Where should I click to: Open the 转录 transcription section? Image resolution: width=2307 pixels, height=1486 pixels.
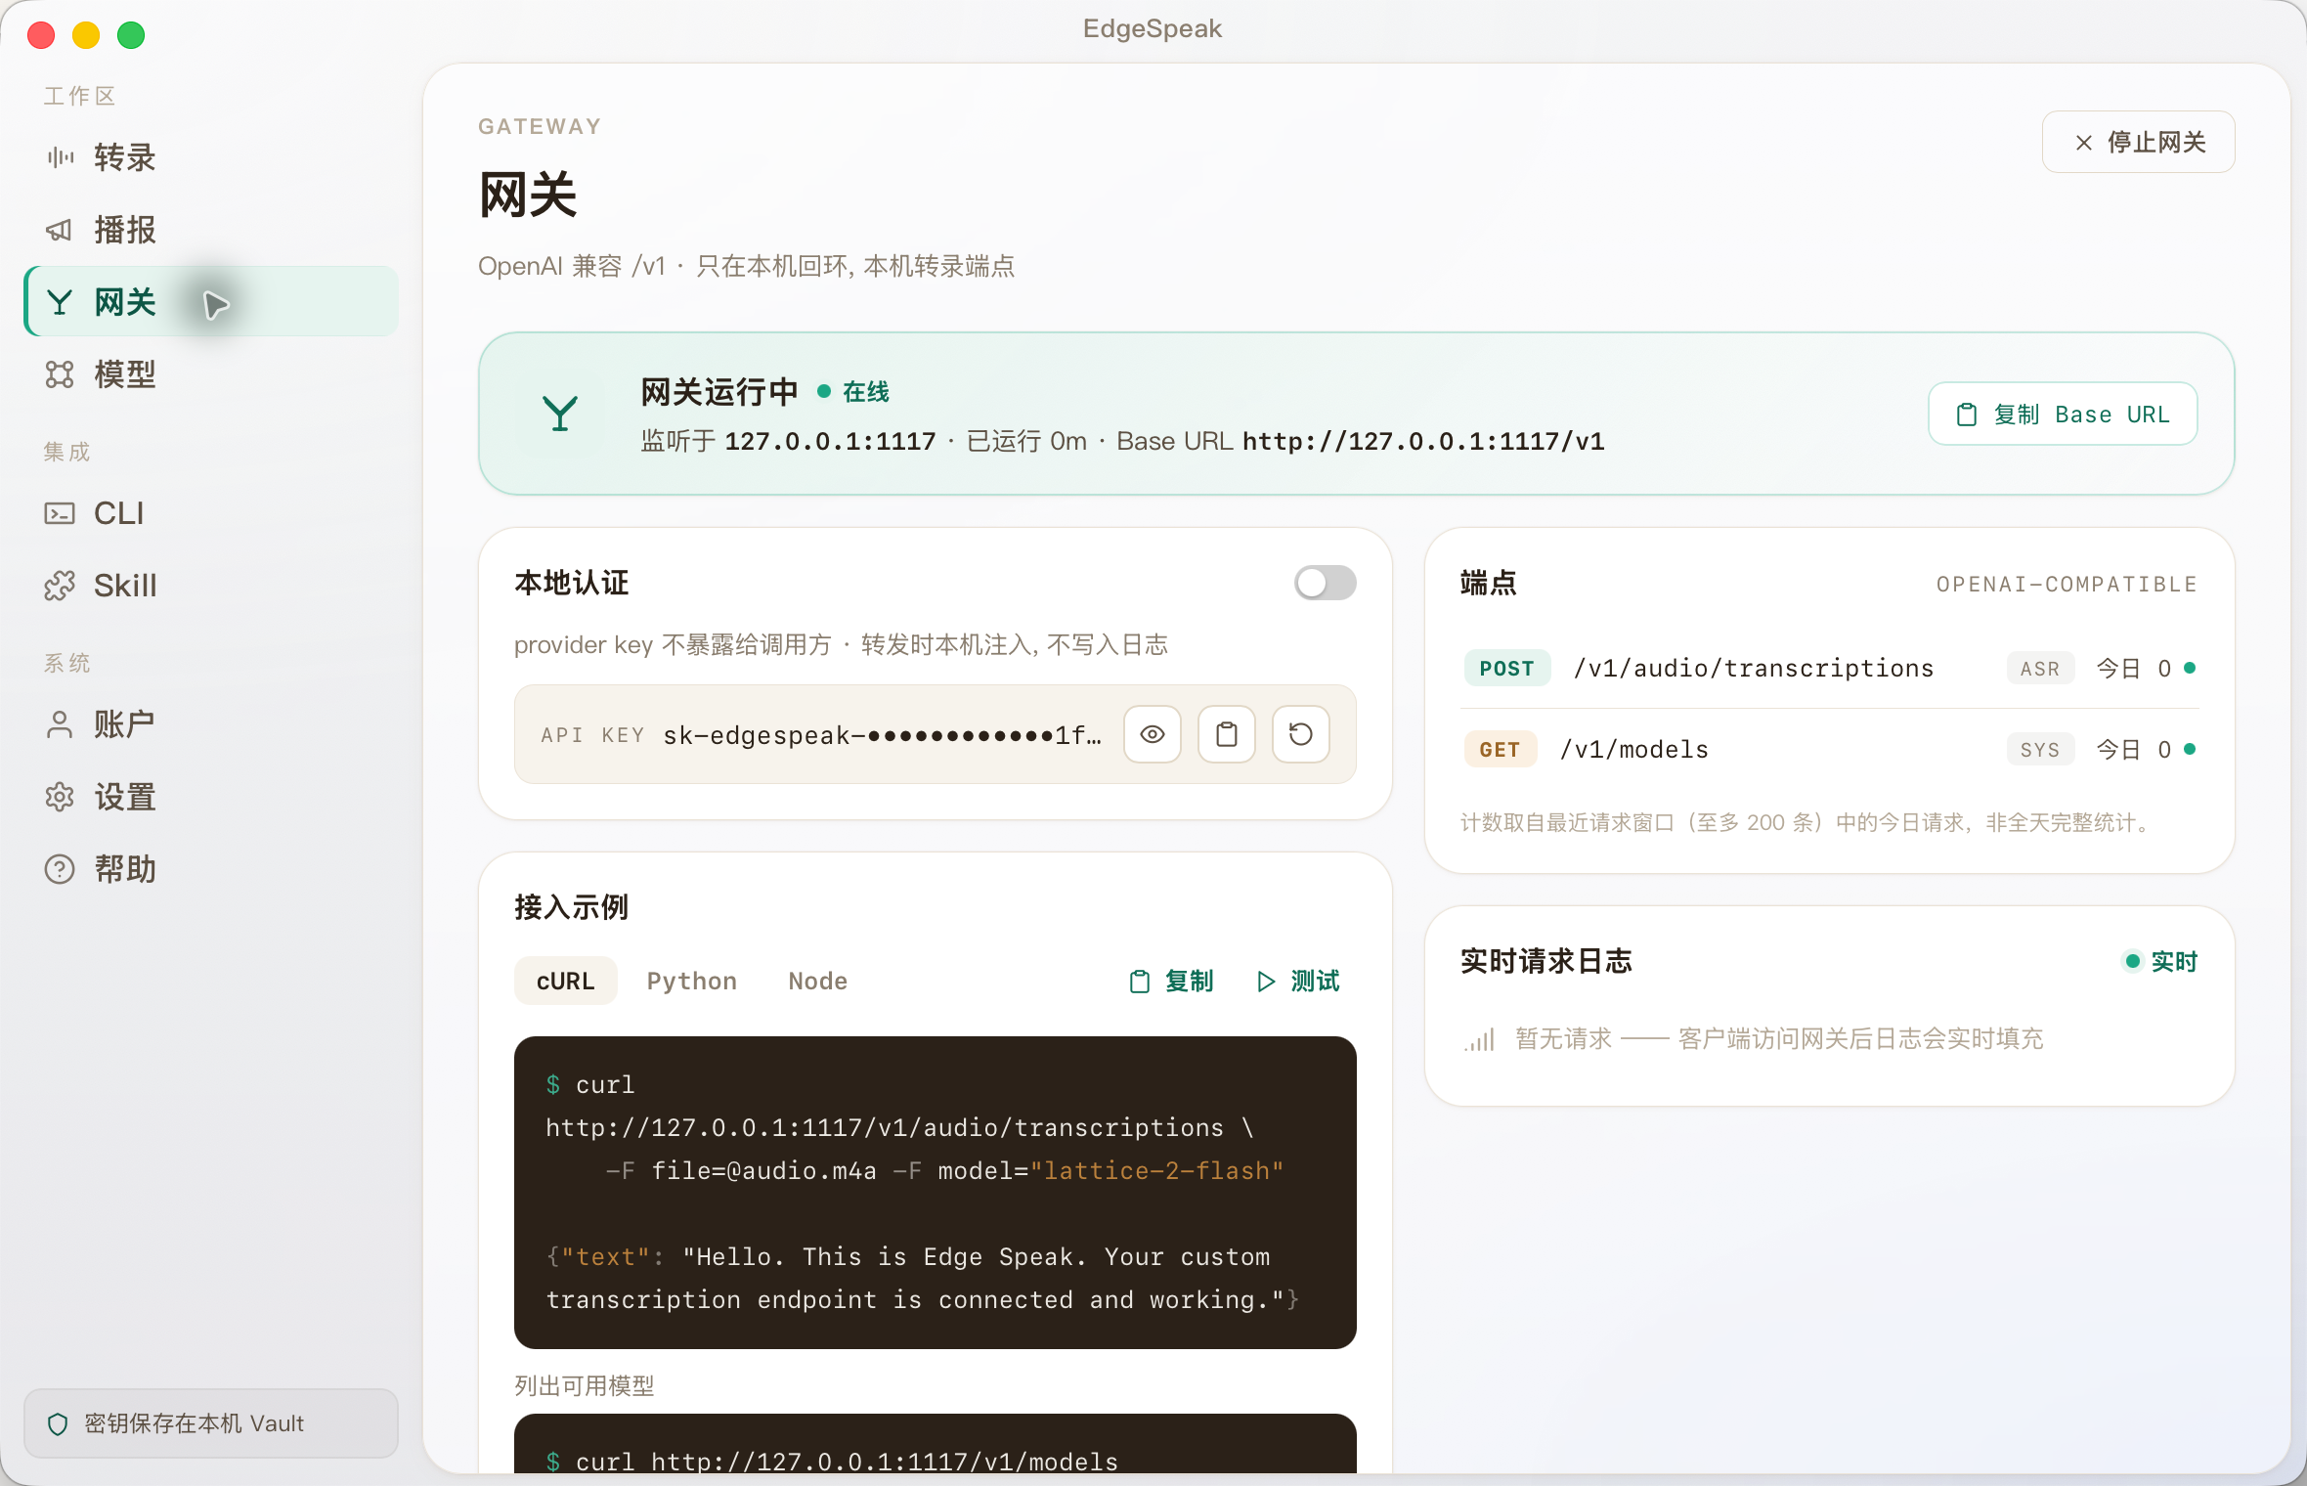coord(210,157)
